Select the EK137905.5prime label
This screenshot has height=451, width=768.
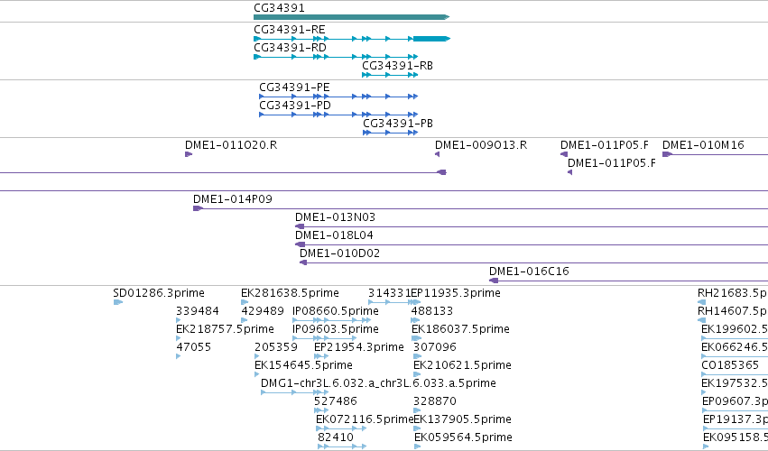point(462,420)
